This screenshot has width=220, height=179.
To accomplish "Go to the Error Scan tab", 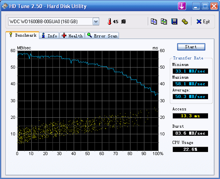I will tap(102, 36).
